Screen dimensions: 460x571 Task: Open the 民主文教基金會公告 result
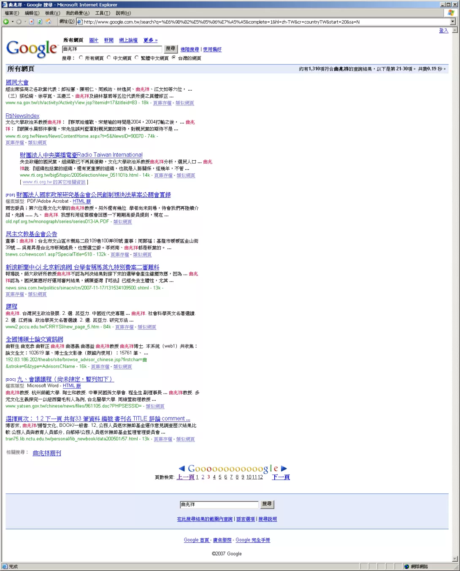click(x=31, y=234)
